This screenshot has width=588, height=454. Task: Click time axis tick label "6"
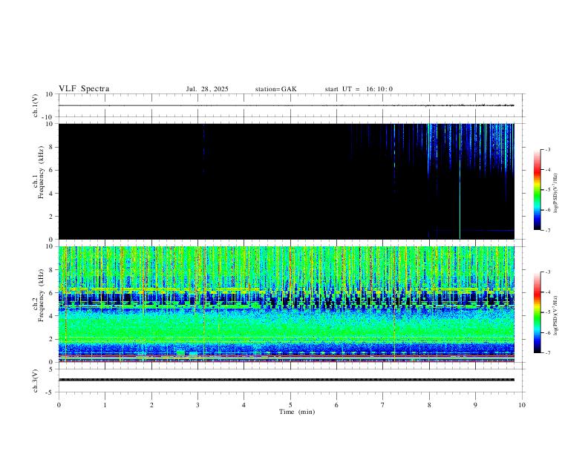pos(336,405)
